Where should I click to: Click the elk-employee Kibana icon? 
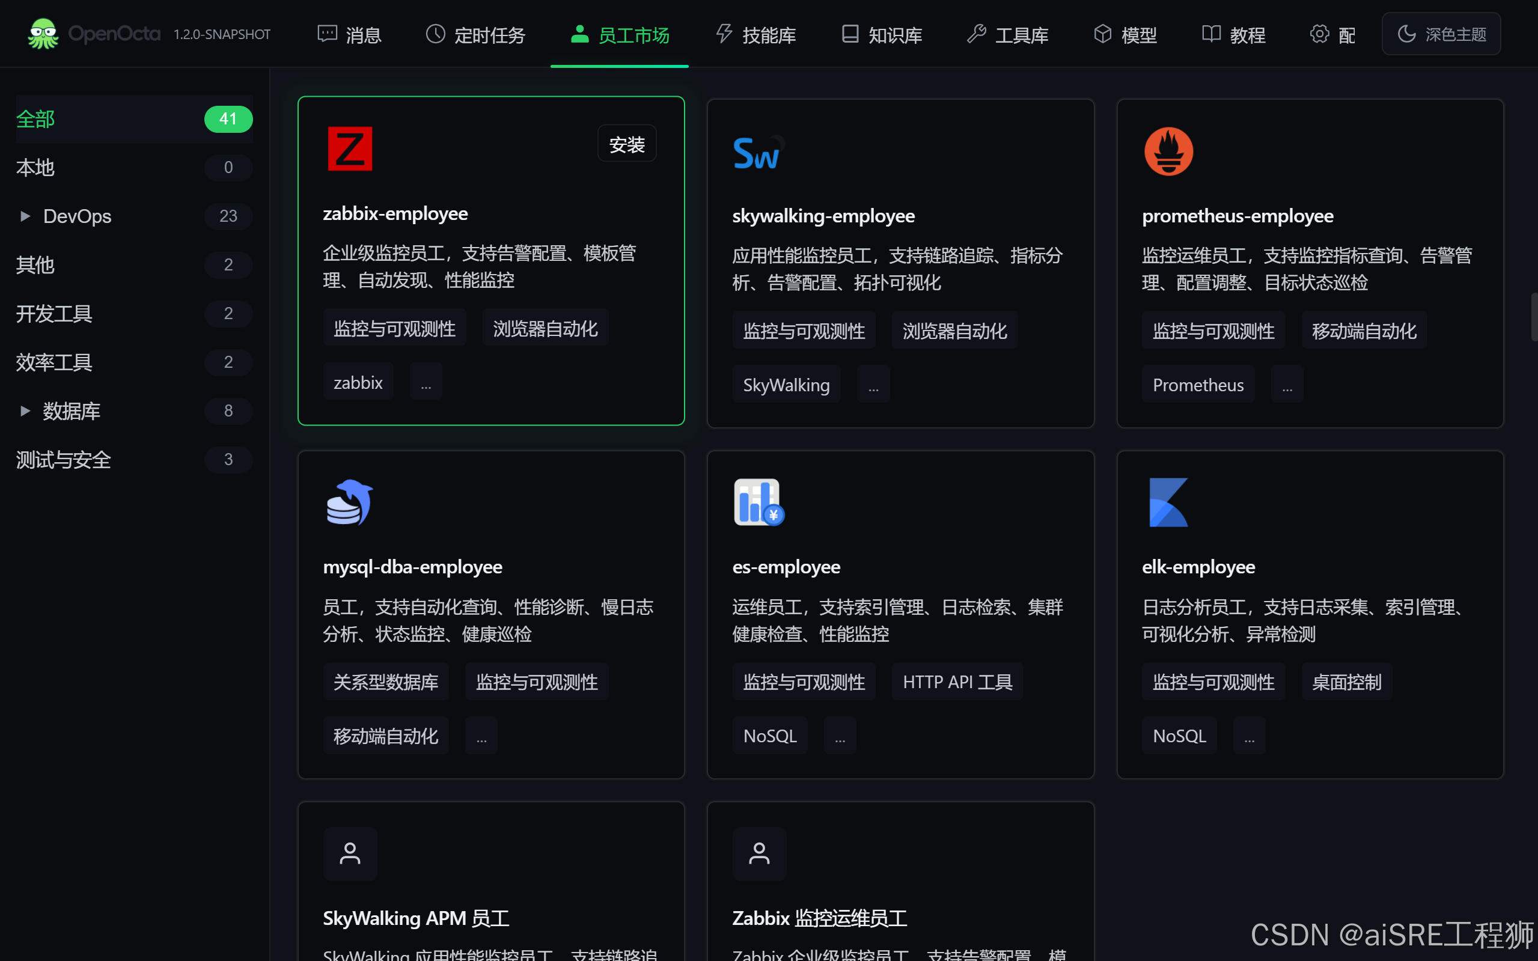click(1168, 502)
